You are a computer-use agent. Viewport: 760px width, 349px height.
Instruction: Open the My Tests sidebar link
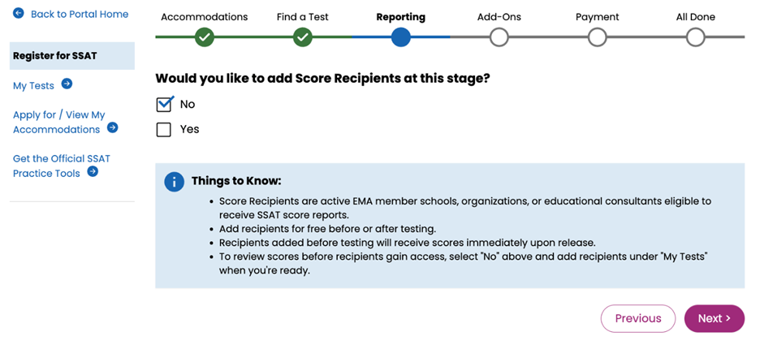point(34,85)
